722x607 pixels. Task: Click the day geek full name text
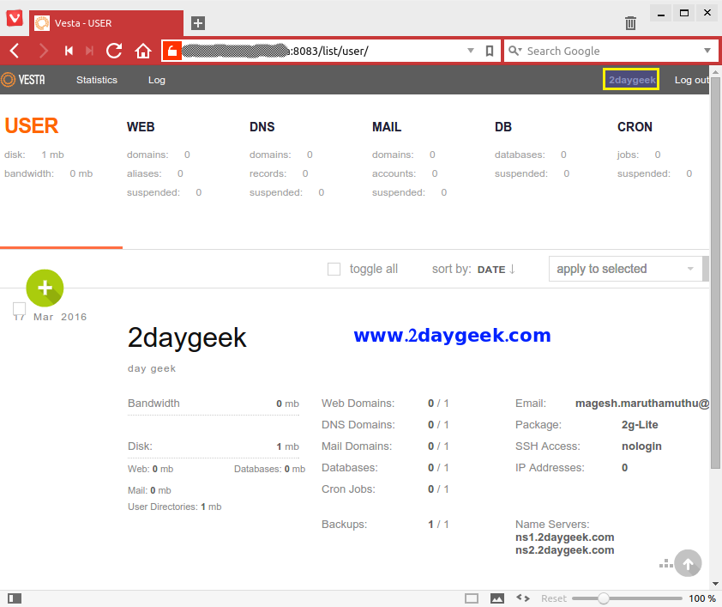(x=152, y=368)
